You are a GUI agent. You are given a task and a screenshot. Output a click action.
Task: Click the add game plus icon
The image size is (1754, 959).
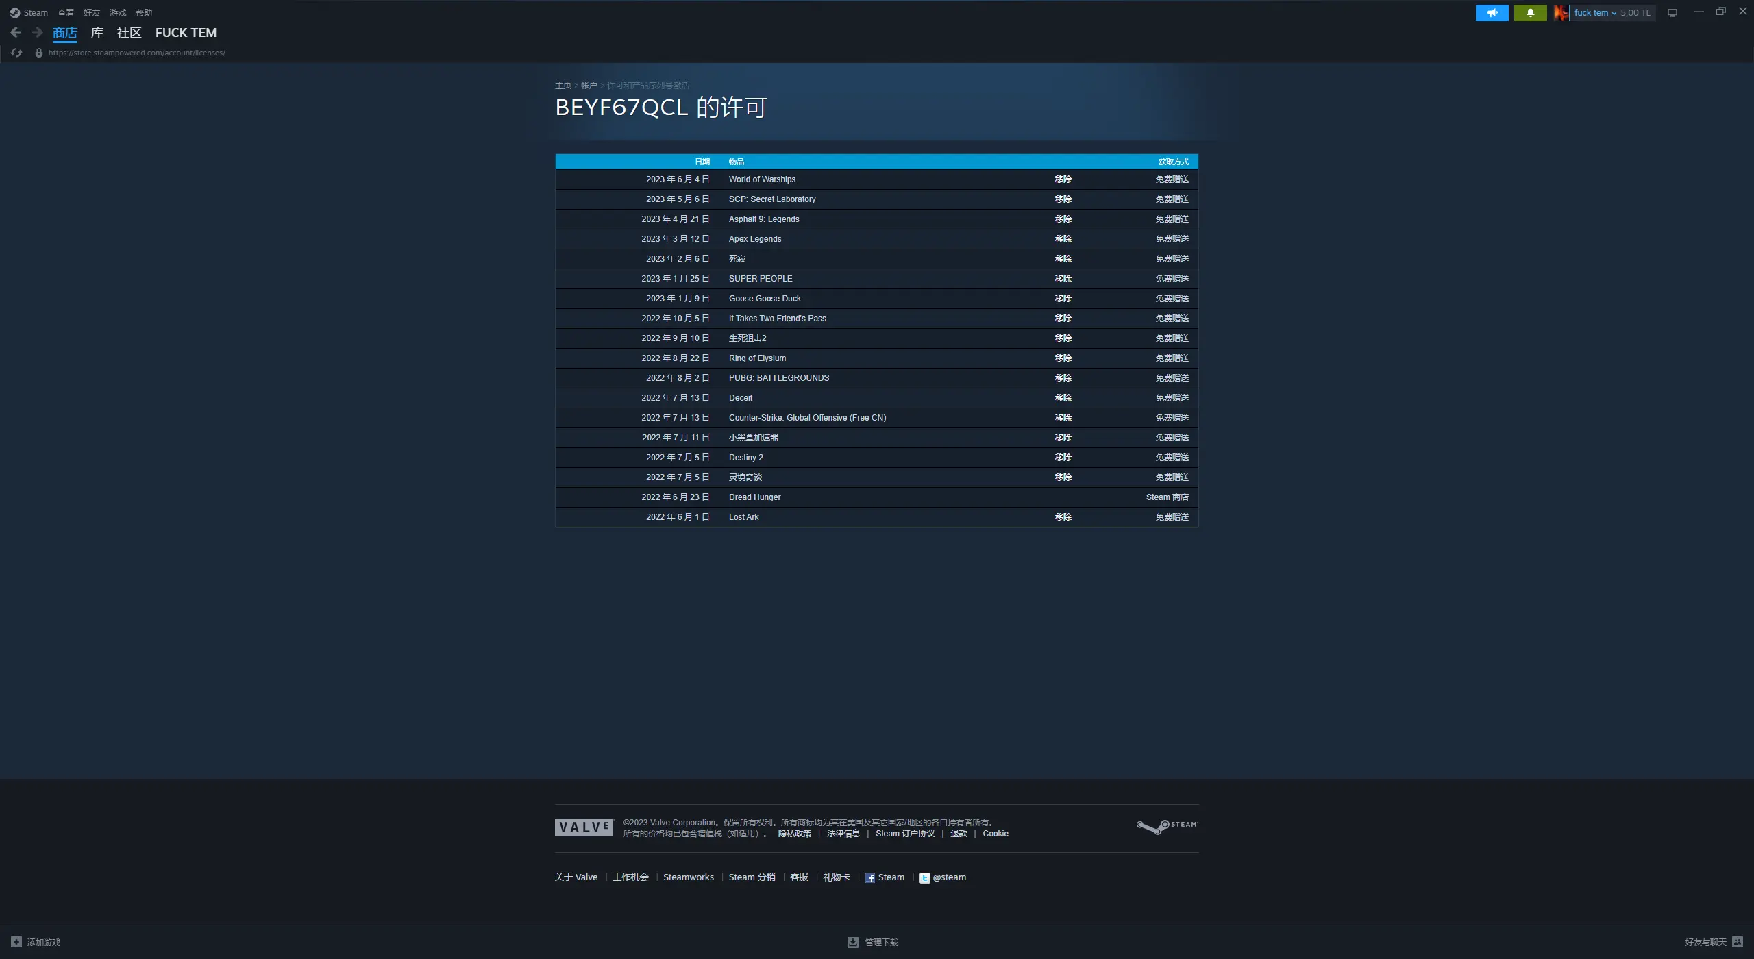tap(16, 942)
